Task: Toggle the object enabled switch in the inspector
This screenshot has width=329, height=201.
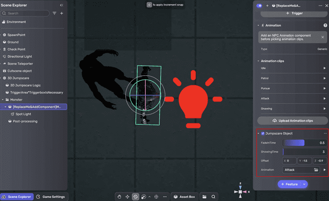Action: point(260,6)
